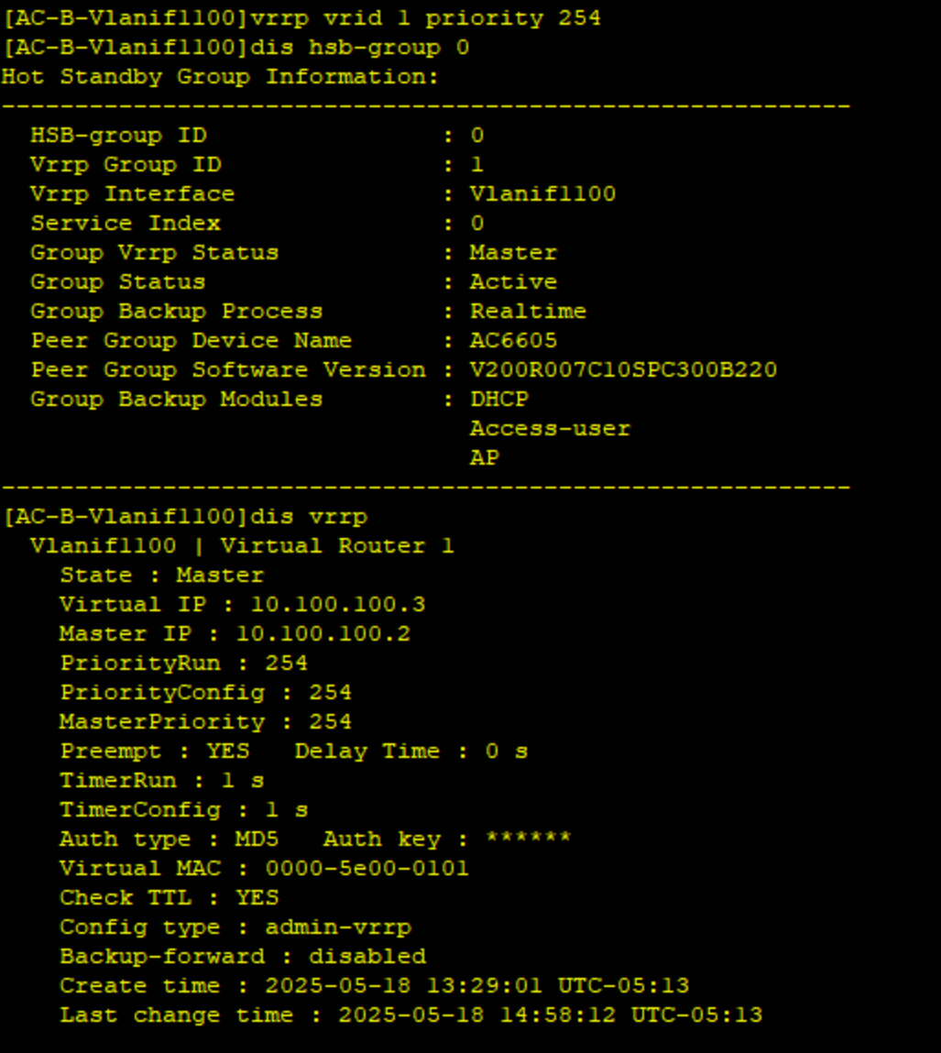Click the HSB-group ID value line
Screen dimensions: 941x1053
click(x=257, y=135)
